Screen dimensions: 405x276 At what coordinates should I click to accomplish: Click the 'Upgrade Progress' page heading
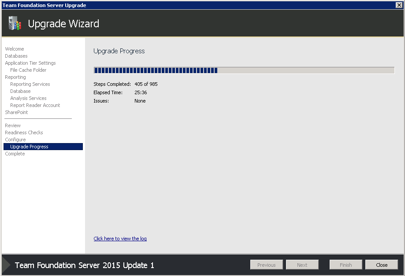(119, 51)
